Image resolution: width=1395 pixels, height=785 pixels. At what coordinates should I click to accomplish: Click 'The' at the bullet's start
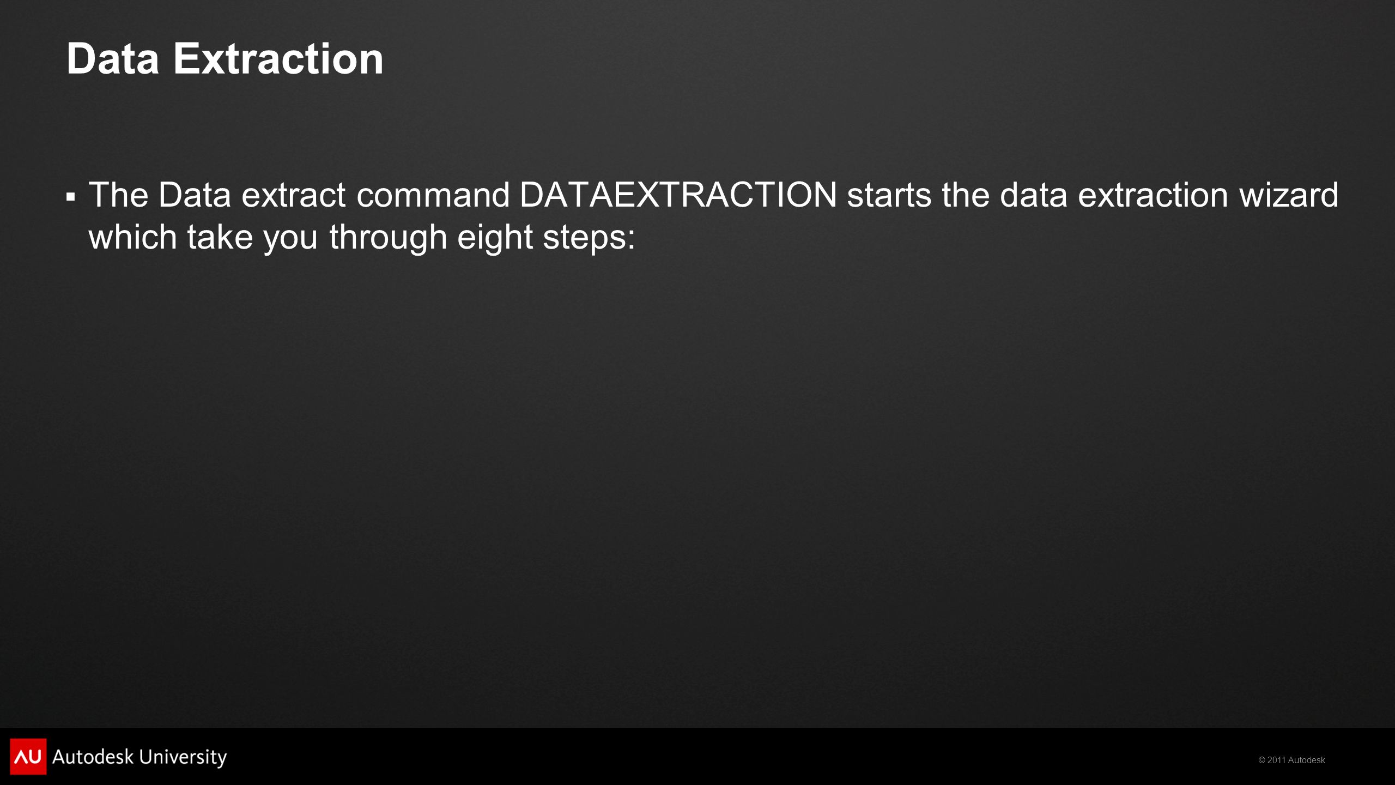click(x=118, y=195)
